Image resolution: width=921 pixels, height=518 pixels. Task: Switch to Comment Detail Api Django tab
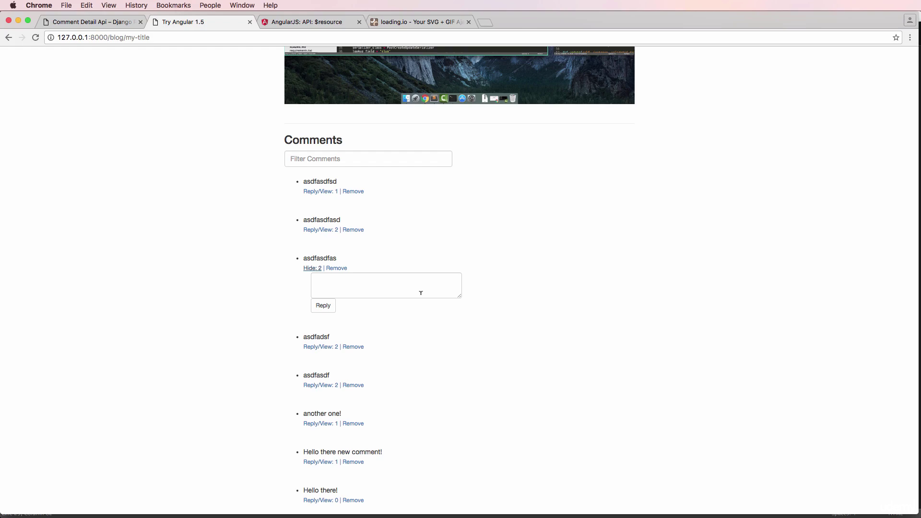[92, 22]
